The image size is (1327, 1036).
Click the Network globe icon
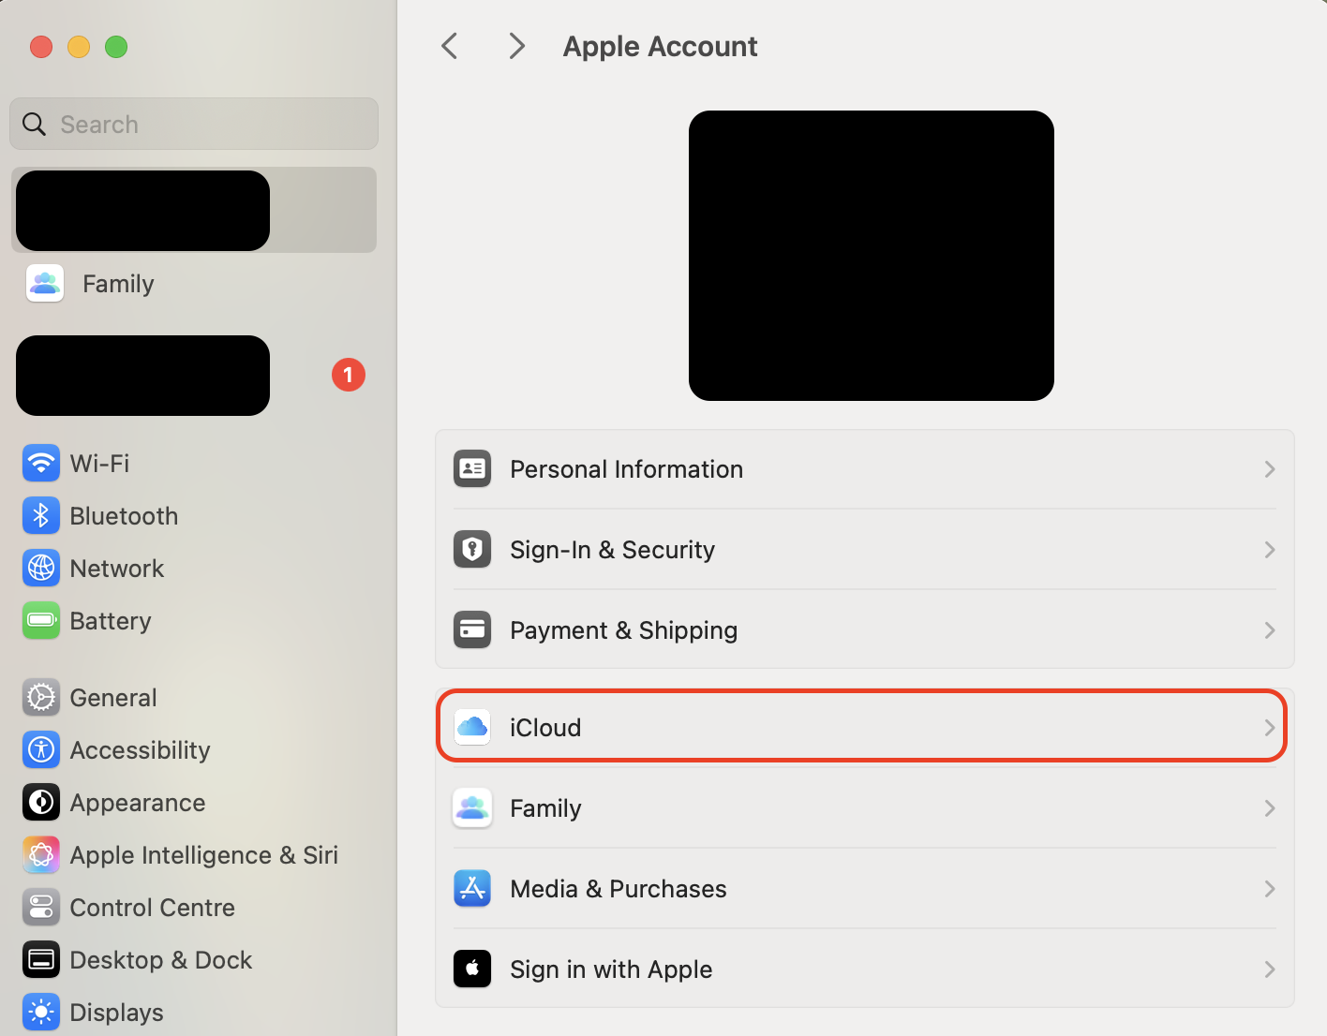(41, 568)
